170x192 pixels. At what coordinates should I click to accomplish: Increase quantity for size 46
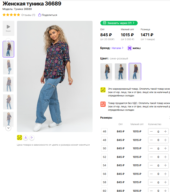click(165, 131)
